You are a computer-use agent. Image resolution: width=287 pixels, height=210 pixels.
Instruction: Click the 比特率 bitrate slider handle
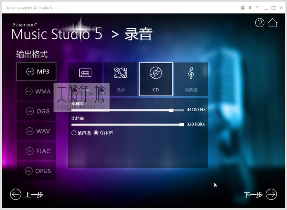pos(181,125)
